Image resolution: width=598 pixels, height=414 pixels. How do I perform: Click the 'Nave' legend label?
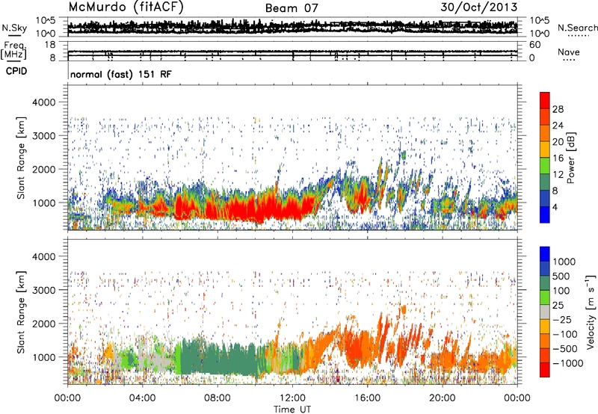click(569, 52)
